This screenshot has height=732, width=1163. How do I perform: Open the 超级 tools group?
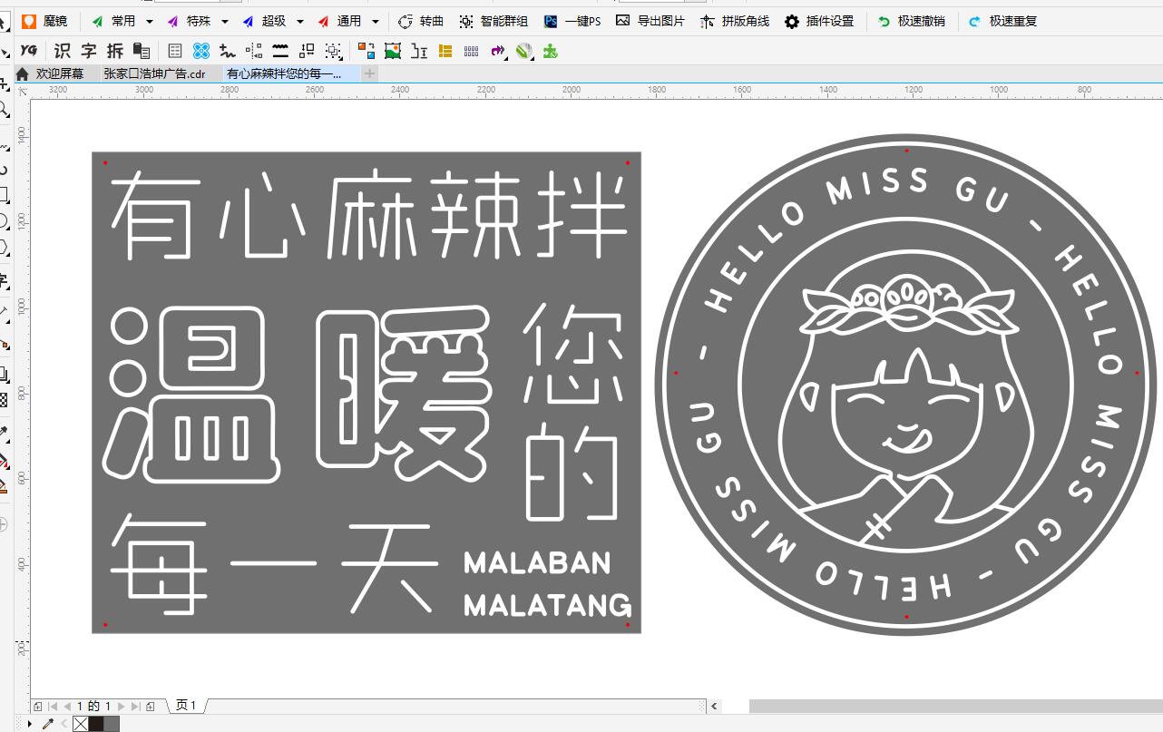[264, 21]
